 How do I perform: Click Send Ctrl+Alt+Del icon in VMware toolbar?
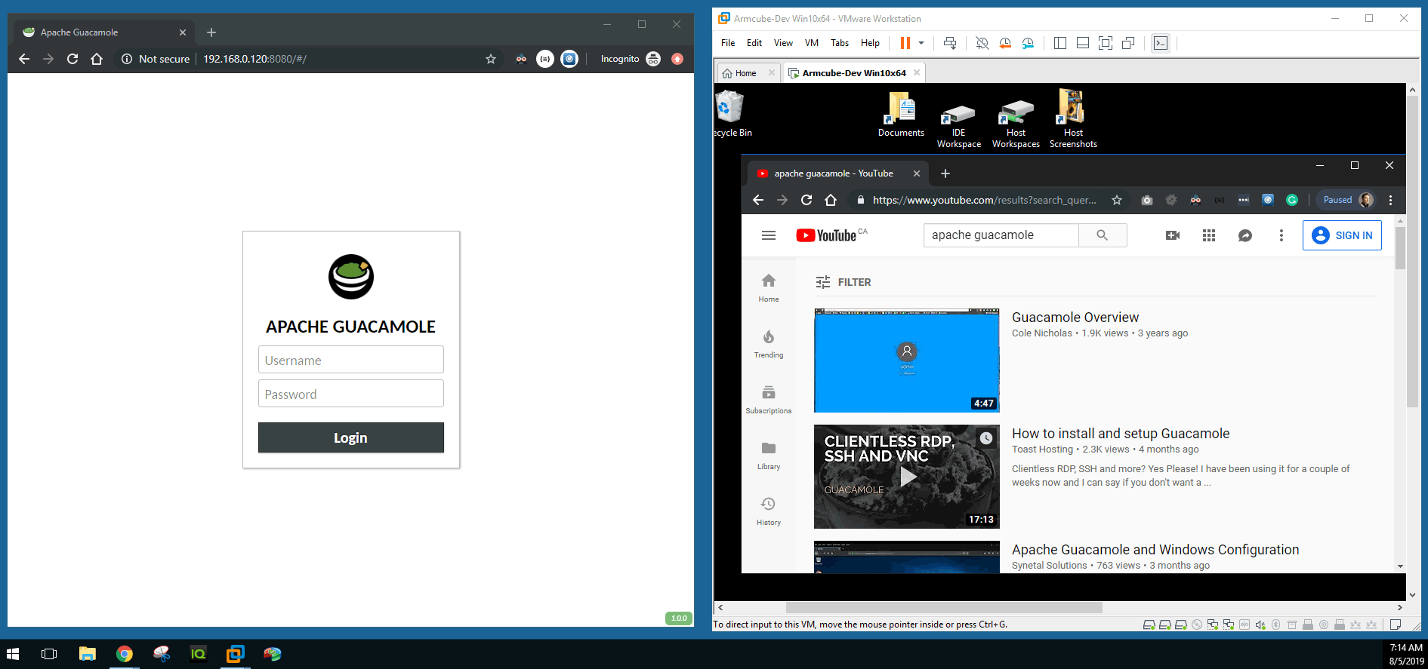[950, 43]
